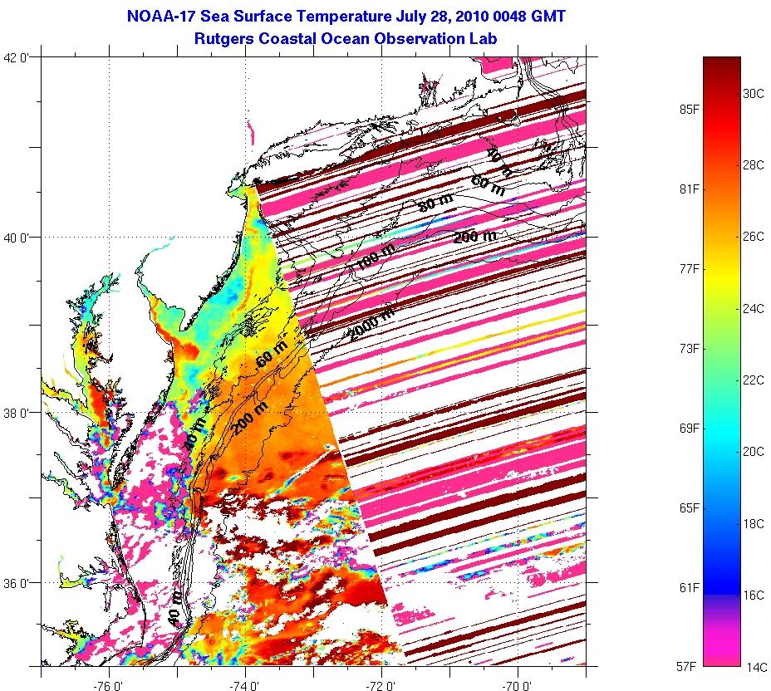771x691 pixels.
Task: Click the '100 m' depth contour label
Action: point(376,257)
